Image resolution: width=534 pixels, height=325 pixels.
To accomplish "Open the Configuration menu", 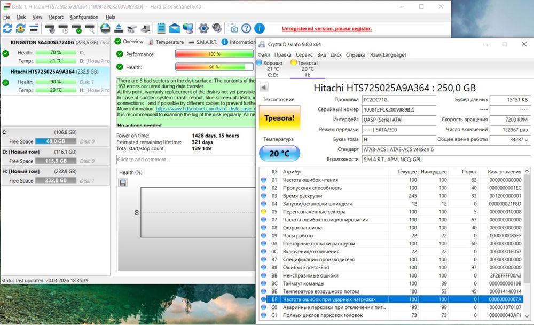I will [x=84, y=17].
